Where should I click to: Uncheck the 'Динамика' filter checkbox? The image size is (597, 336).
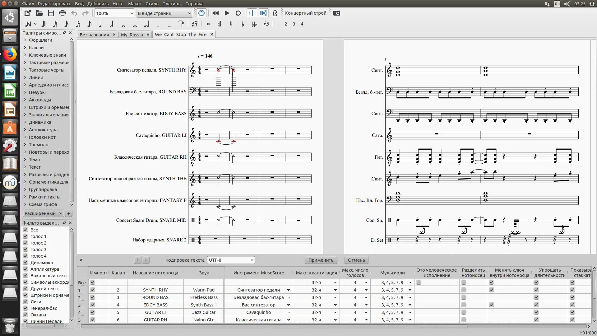(25, 262)
